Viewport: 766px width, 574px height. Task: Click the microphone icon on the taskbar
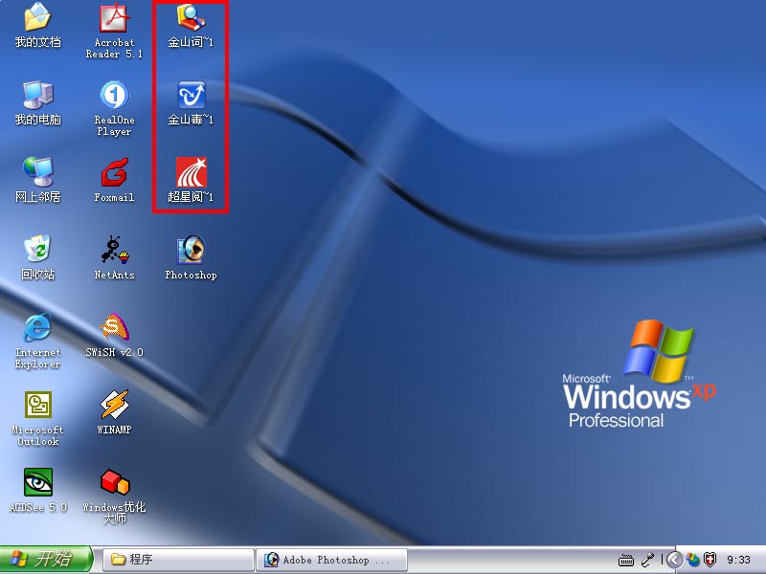(648, 560)
